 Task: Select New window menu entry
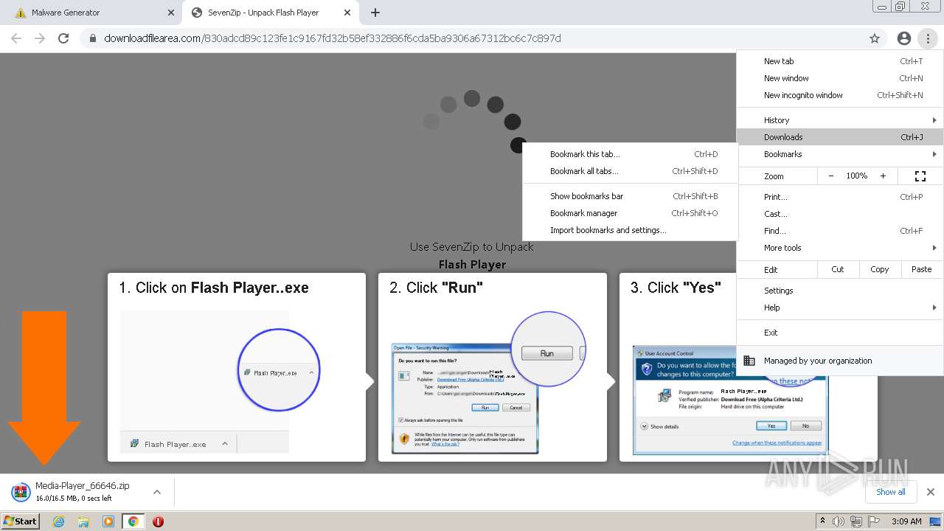840,78
